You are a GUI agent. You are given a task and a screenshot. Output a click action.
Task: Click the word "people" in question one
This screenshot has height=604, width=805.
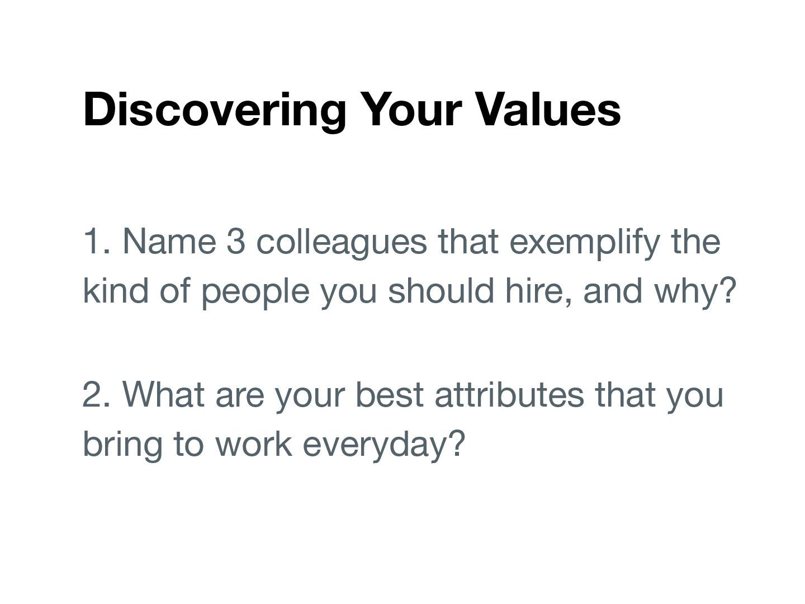[255, 291]
